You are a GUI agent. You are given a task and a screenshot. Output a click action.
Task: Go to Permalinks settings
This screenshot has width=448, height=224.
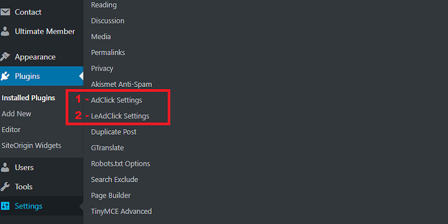(108, 53)
